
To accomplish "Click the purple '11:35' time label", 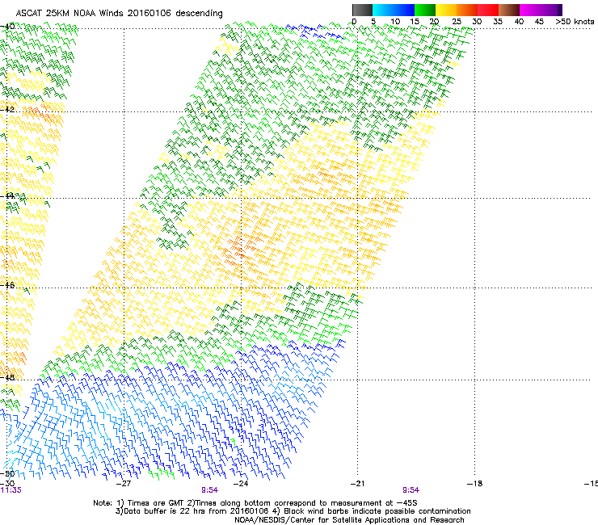I will [x=11, y=490].
